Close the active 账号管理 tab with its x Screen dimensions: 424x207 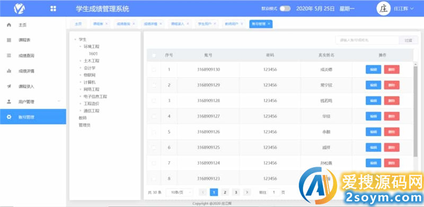269,24
